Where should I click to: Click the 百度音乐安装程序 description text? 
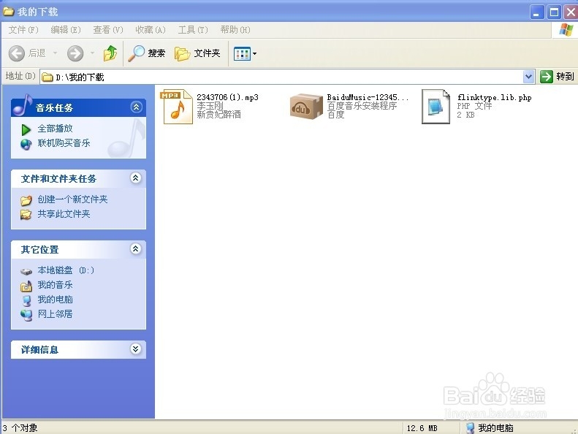click(362, 106)
